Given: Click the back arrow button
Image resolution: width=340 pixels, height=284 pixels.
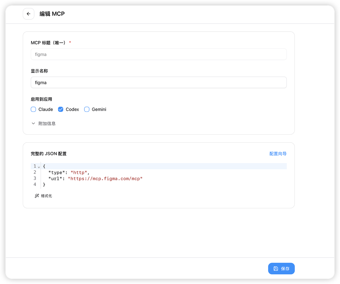Looking at the screenshot, I should [28, 14].
